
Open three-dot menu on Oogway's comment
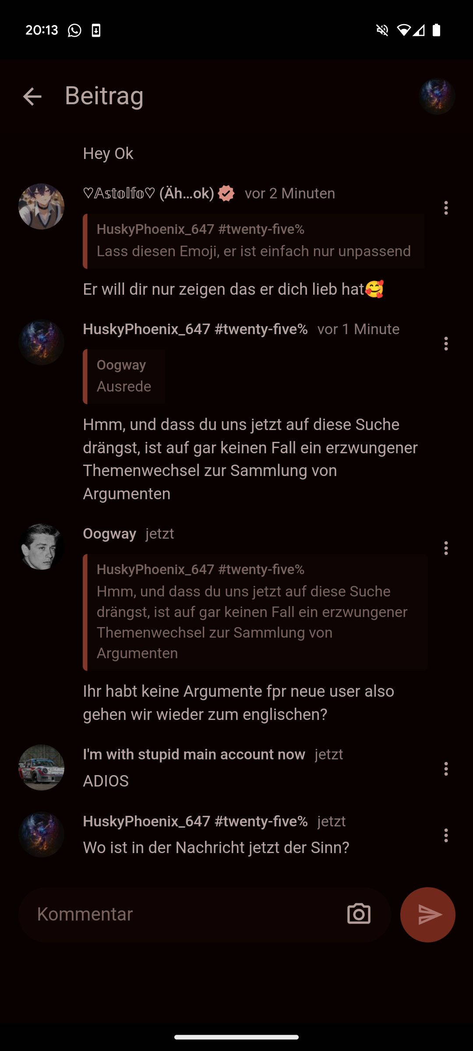click(x=446, y=548)
